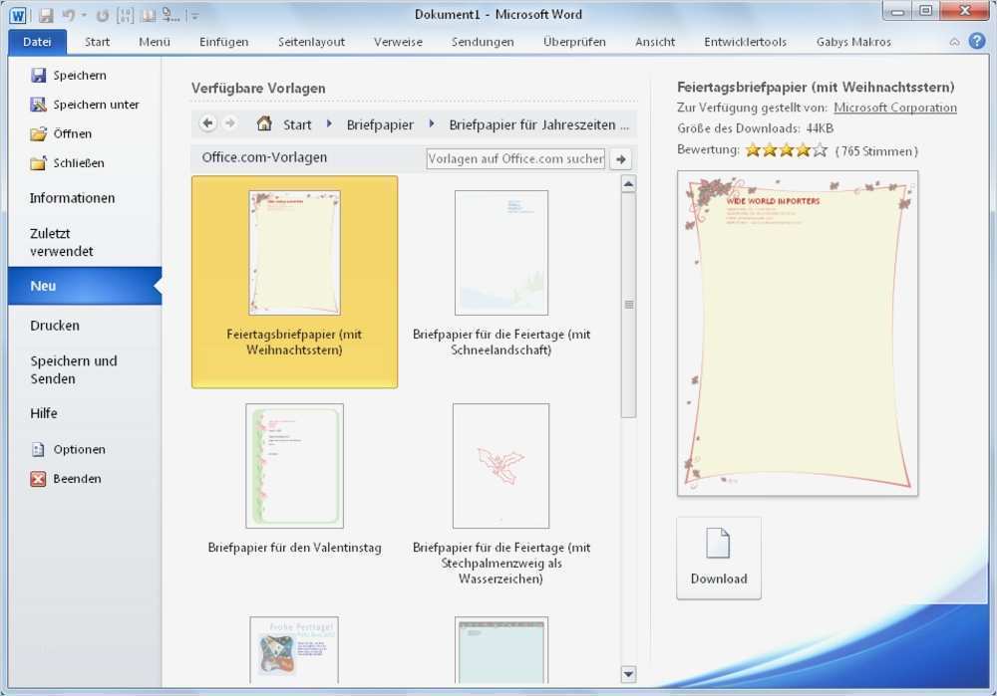The height and width of the screenshot is (696, 997).
Task: Switch to the Seitenlayout ribbon tab
Action: click(311, 42)
